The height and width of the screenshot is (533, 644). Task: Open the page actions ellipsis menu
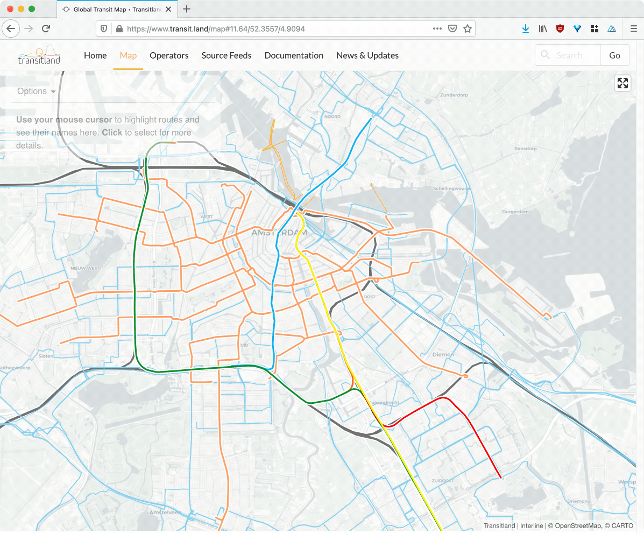437,29
